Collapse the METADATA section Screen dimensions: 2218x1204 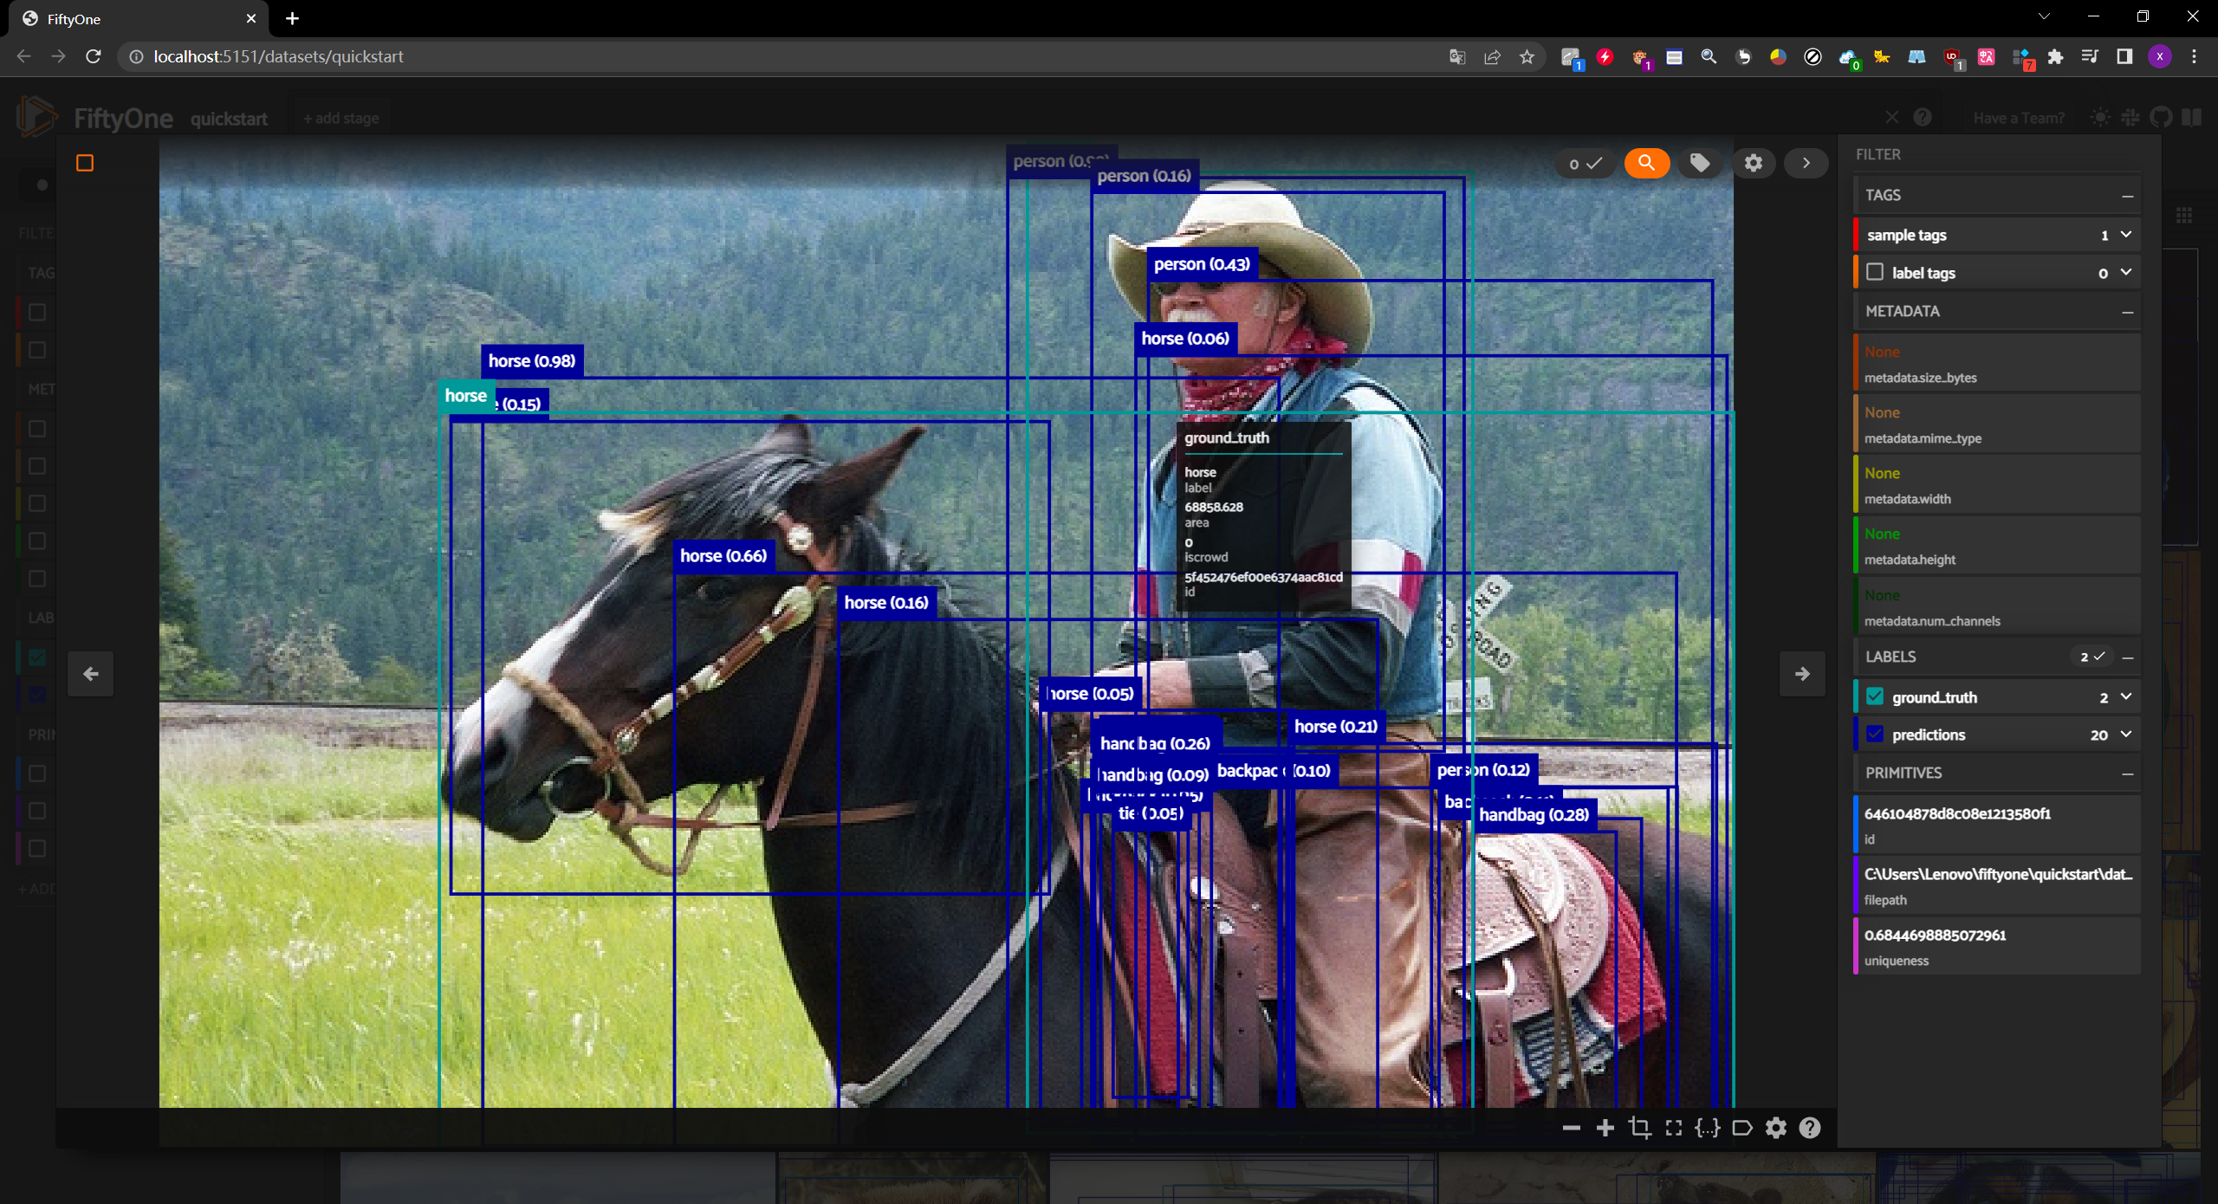tap(2127, 312)
